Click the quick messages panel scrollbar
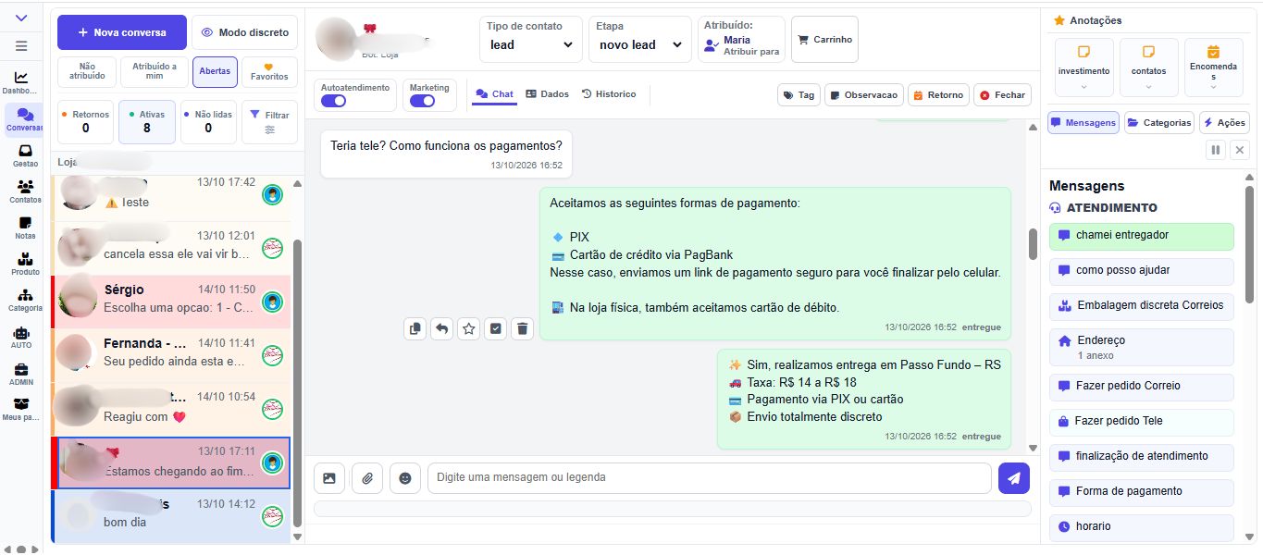1263x555 pixels. tap(1250, 243)
